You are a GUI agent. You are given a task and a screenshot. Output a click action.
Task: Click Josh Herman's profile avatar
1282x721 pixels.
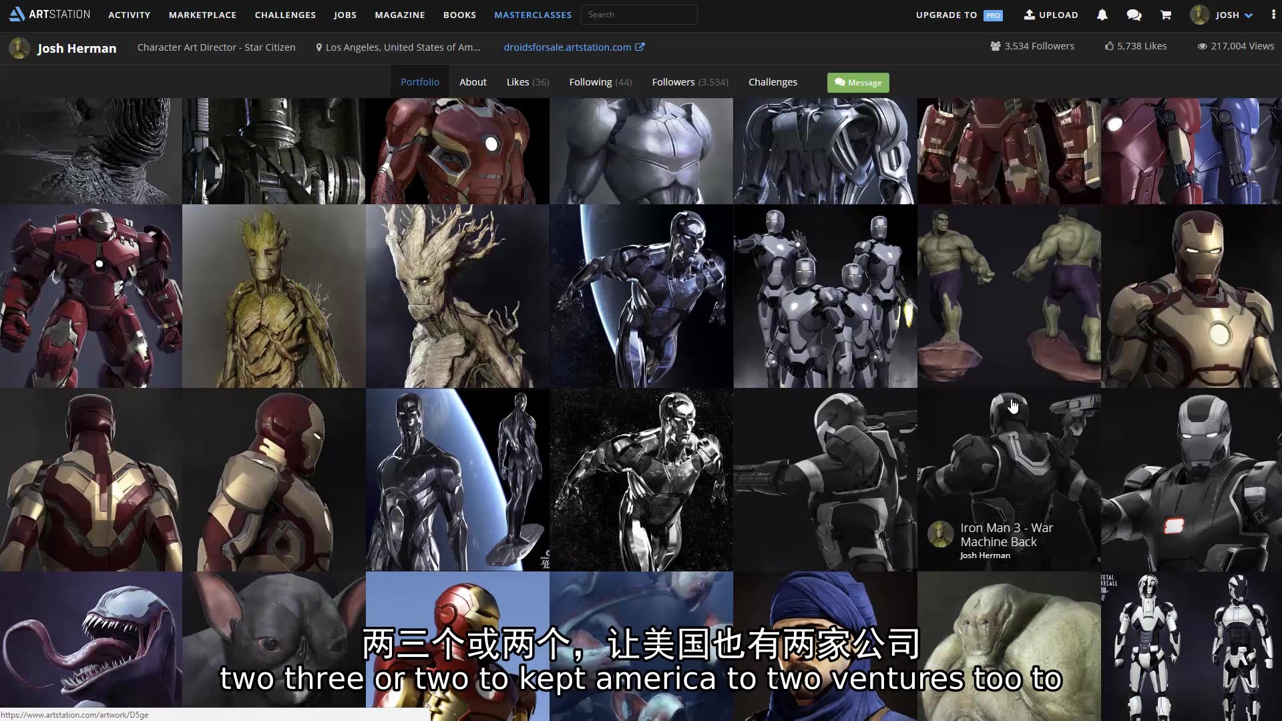[x=19, y=48]
